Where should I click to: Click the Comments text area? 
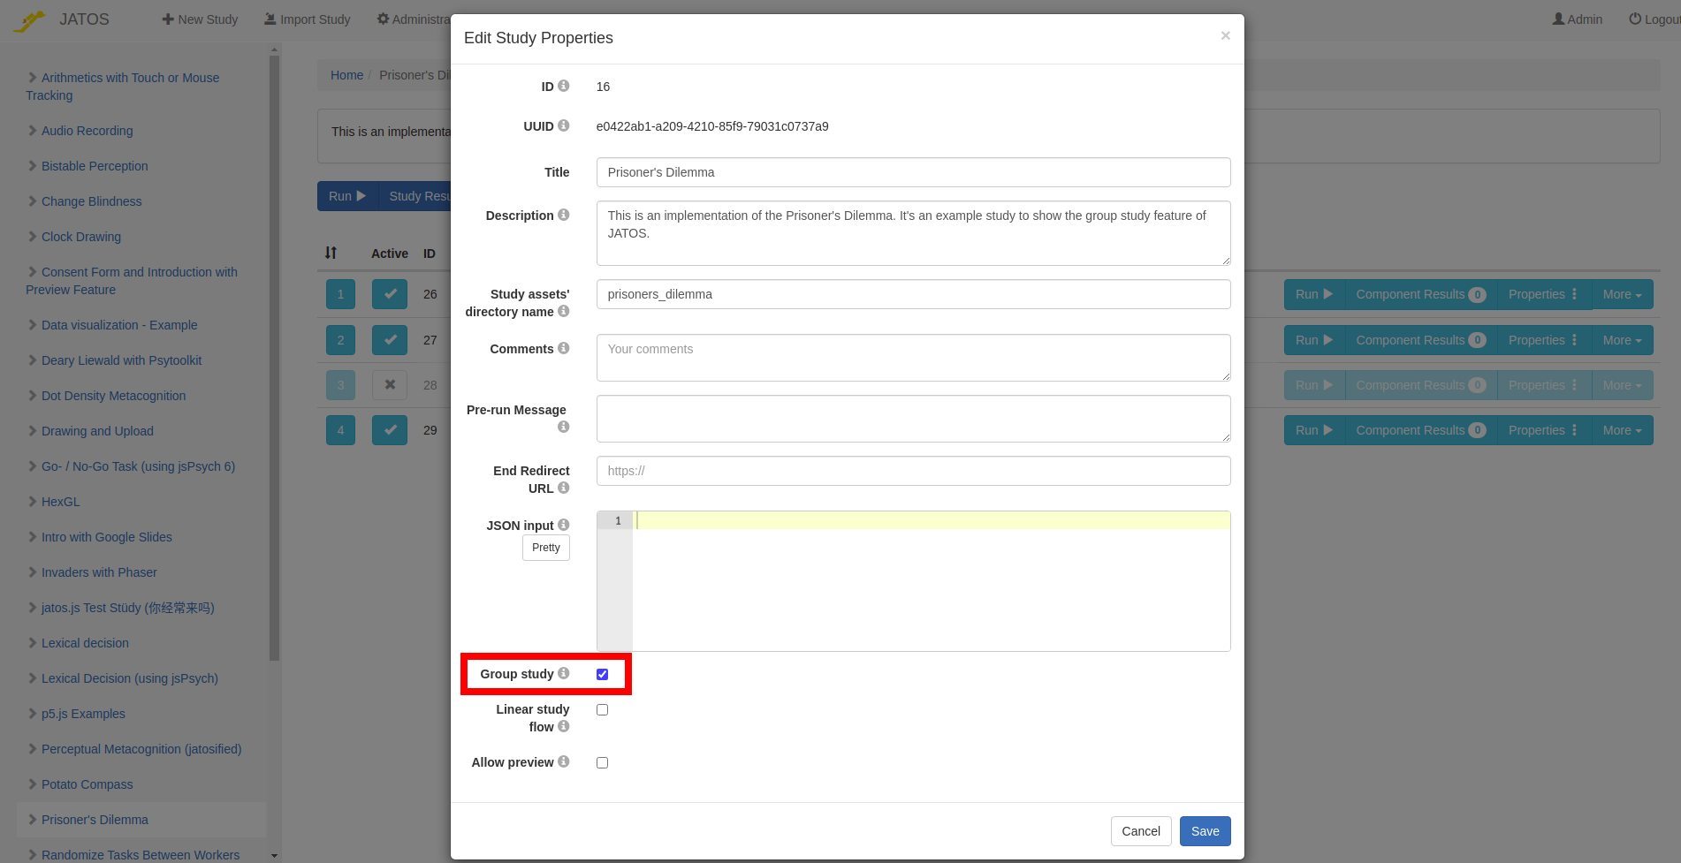point(913,358)
